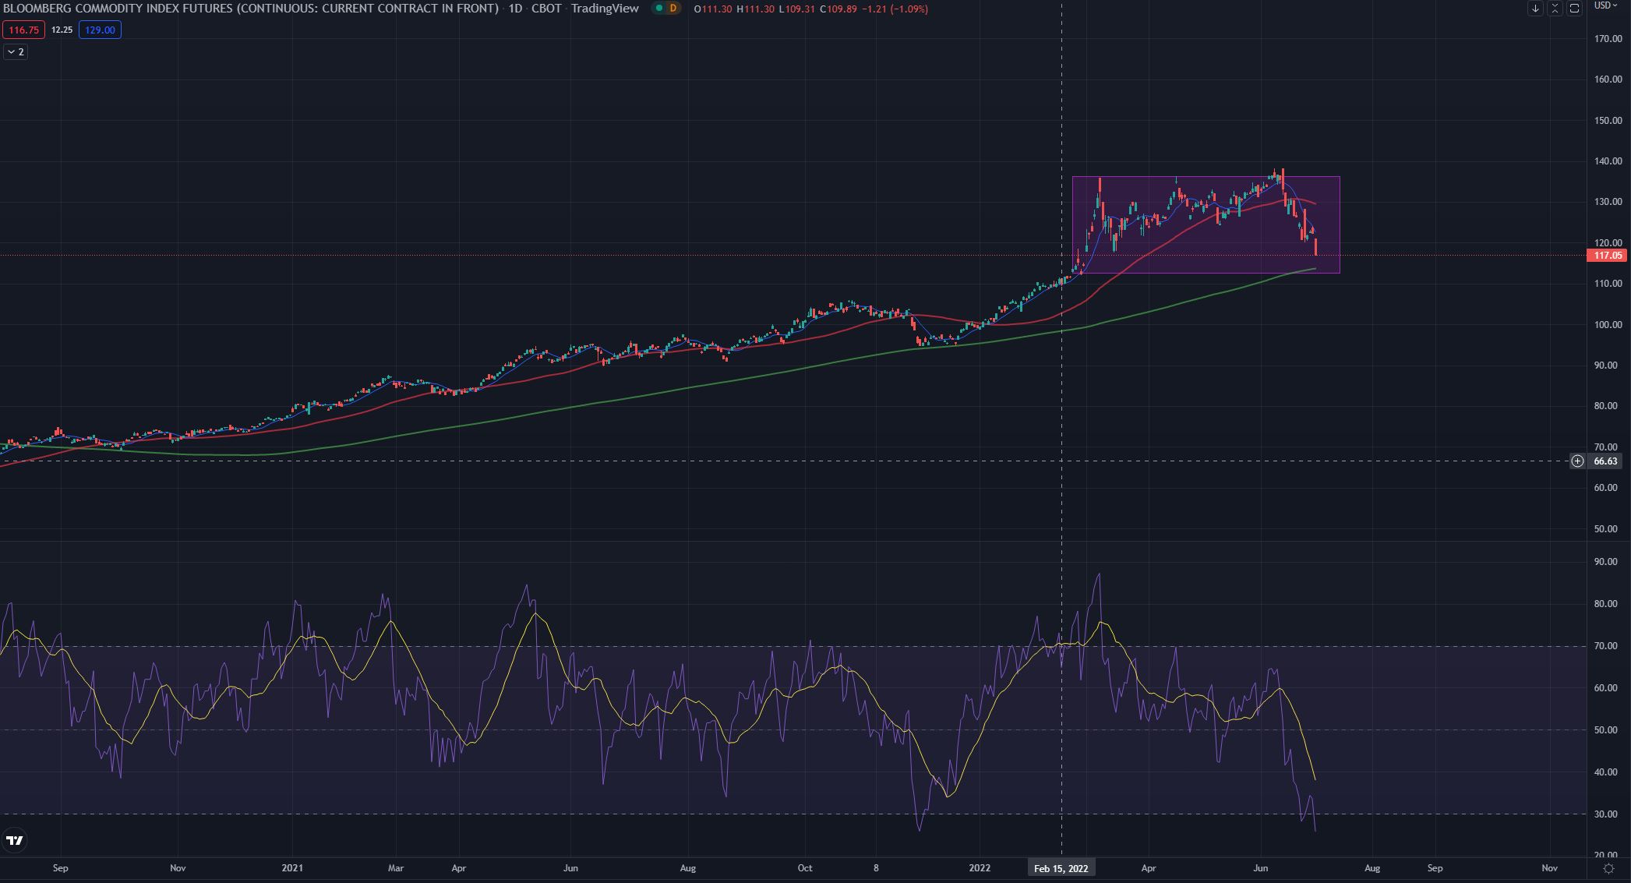Click the Jun label near 2022 data end

click(1260, 868)
